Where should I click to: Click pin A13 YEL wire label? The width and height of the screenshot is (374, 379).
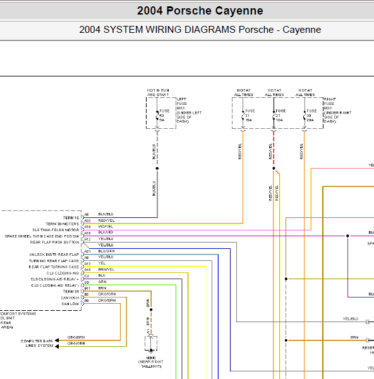click(102, 263)
